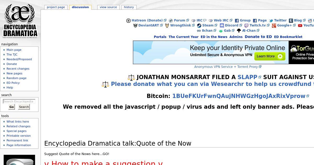
Task: Open Related changes tool
Action: (18, 126)
